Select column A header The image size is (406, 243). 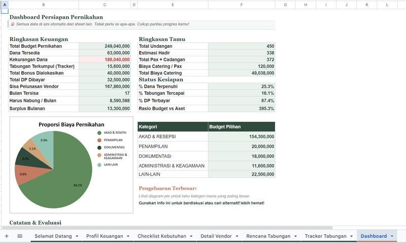pyautogui.click(x=5, y=5)
